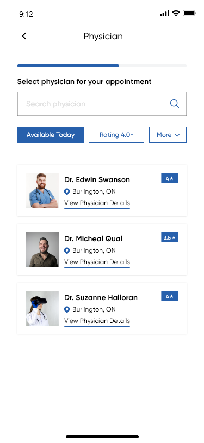Select Dr. Edwin Swanson's profile photo

coord(42,191)
